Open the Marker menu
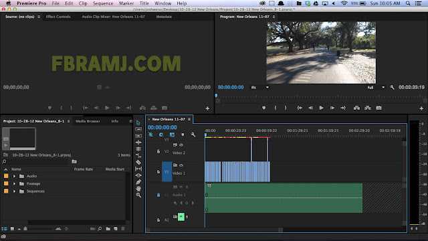Screen dimensions: 428x241 coord(126,3)
